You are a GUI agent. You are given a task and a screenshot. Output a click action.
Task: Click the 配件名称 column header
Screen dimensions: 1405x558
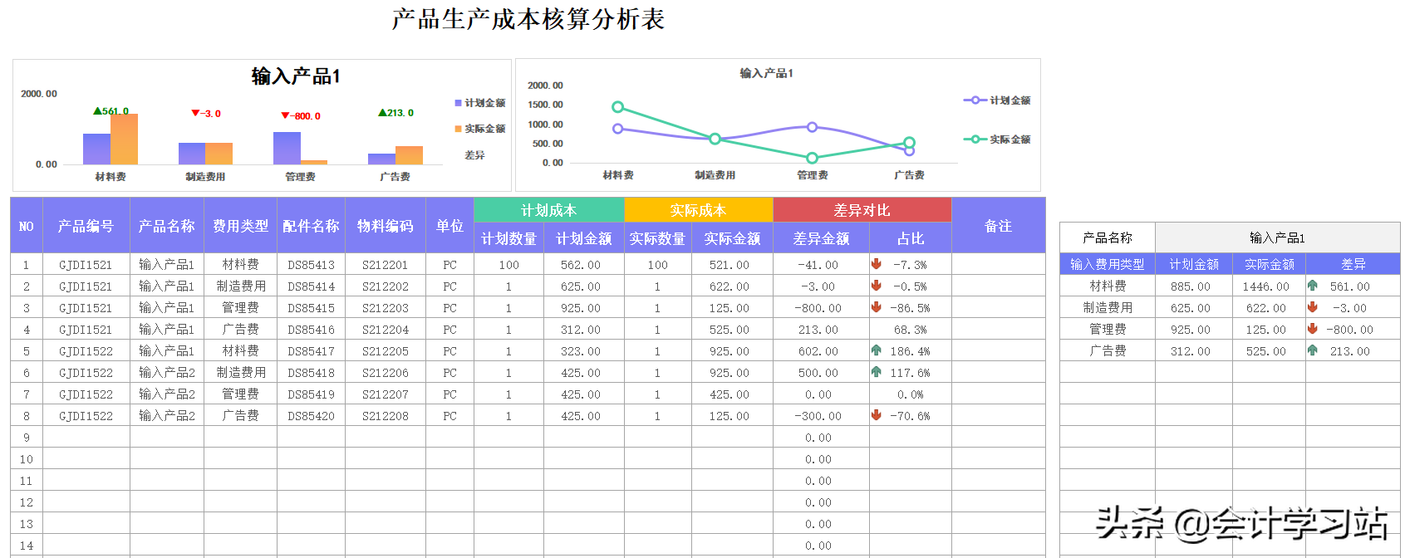coord(311,226)
